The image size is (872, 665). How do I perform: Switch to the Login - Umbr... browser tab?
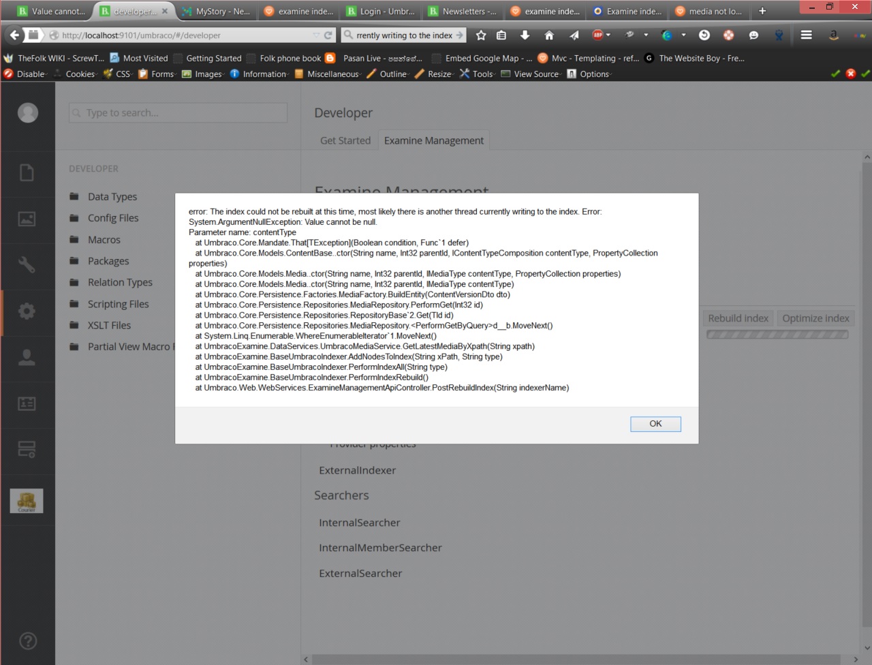(381, 11)
